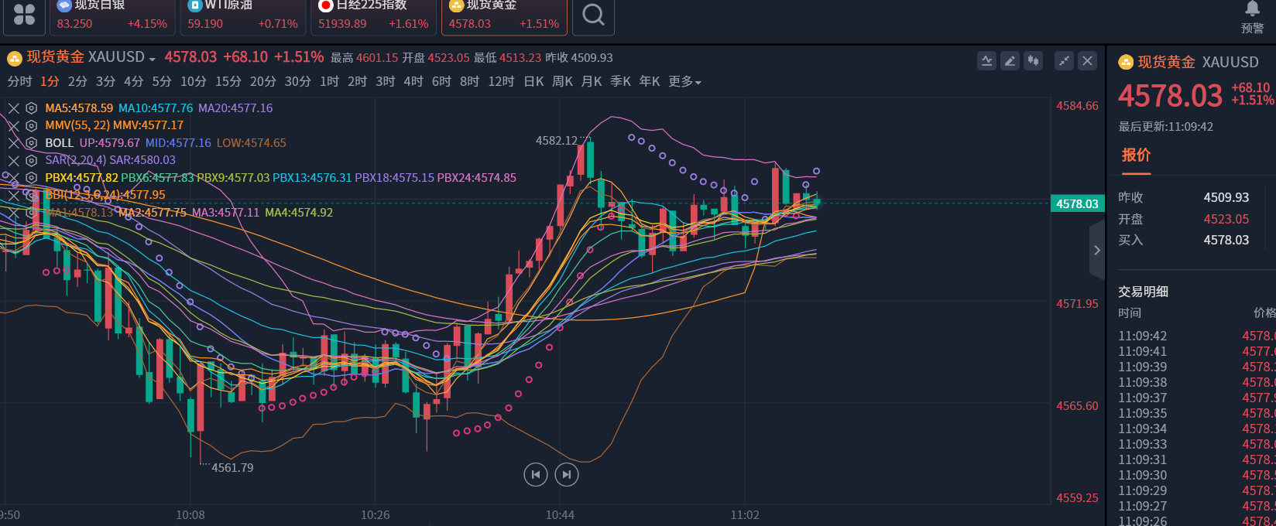This screenshot has width=1276, height=526.
Task: Open the WTI原油 quote card
Action: coord(243,15)
